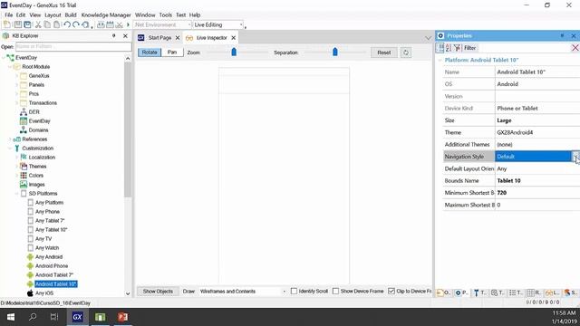
Task: Collapse the Platform: Android Tablet 10" section
Action: click(x=440, y=60)
